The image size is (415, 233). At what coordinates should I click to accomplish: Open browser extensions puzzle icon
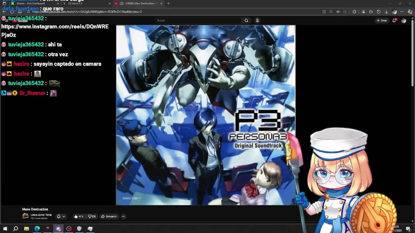pos(354,12)
